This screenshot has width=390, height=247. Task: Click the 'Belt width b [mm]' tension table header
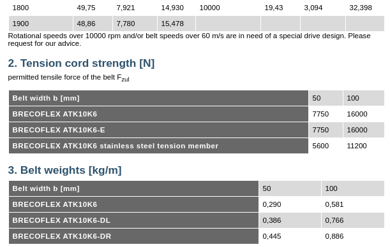[x=158, y=98]
